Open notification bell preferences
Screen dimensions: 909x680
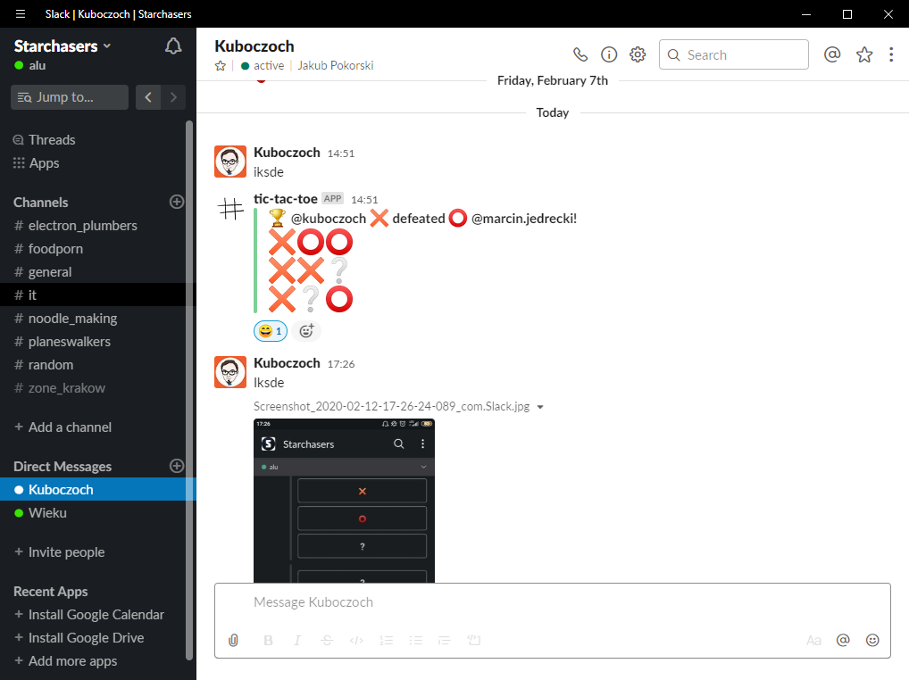(174, 46)
